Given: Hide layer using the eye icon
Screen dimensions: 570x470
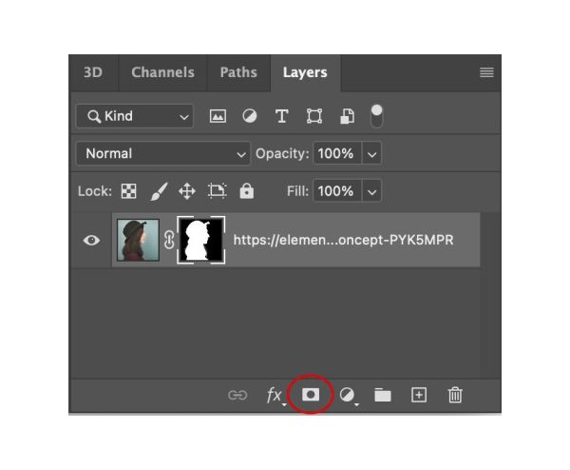Looking at the screenshot, I should pyautogui.click(x=91, y=241).
